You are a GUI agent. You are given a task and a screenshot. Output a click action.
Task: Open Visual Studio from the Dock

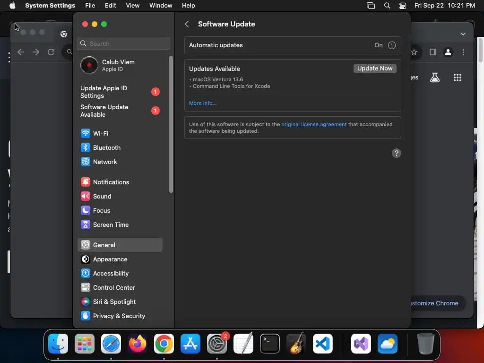(361, 344)
